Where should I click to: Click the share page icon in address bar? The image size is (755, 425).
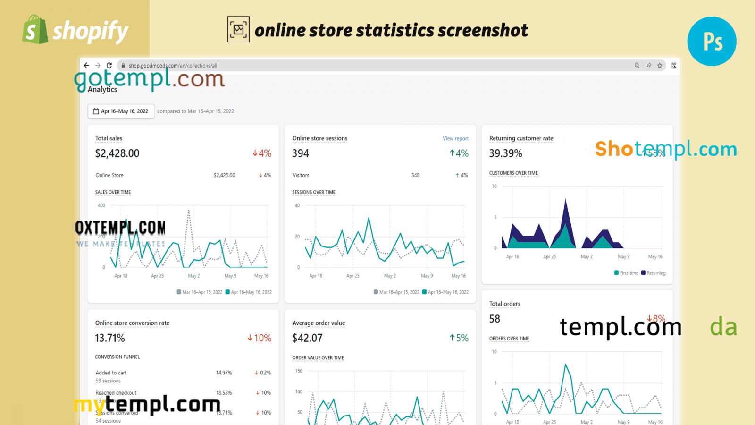[x=648, y=66]
